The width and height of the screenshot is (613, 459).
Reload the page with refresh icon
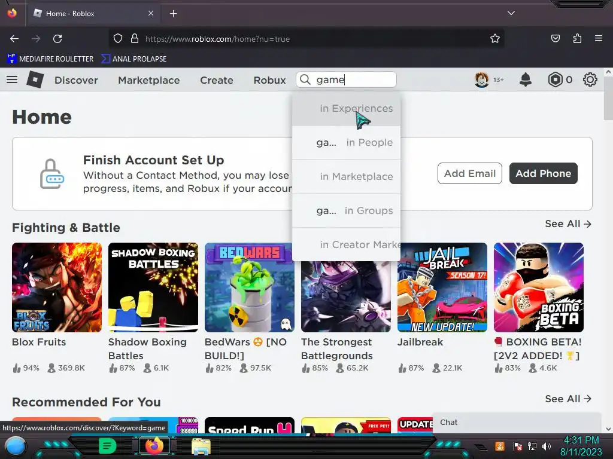[57, 39]
